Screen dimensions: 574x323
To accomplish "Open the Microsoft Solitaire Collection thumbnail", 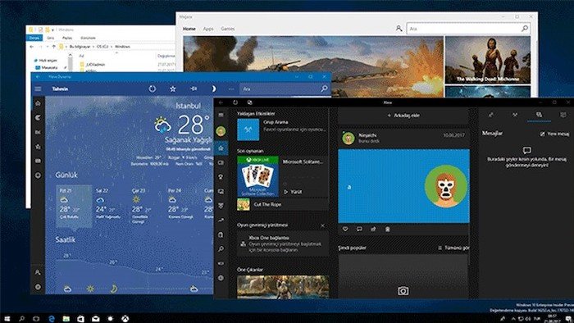I will point(257,177).
